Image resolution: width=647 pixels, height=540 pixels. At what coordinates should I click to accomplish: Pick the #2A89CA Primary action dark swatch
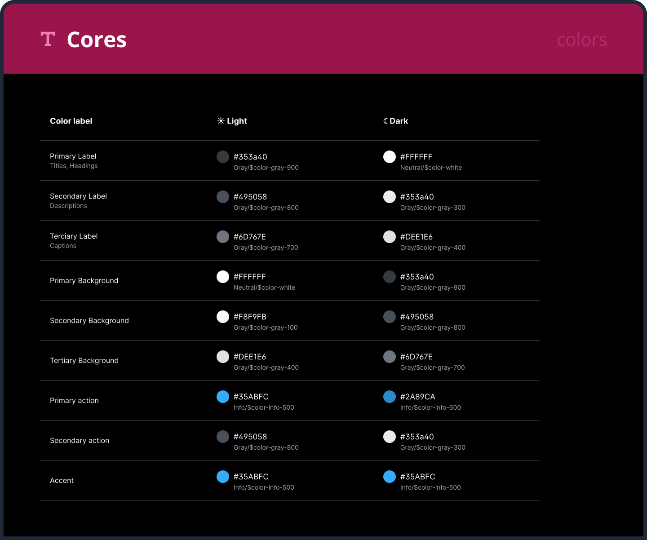tap(390, 397)
